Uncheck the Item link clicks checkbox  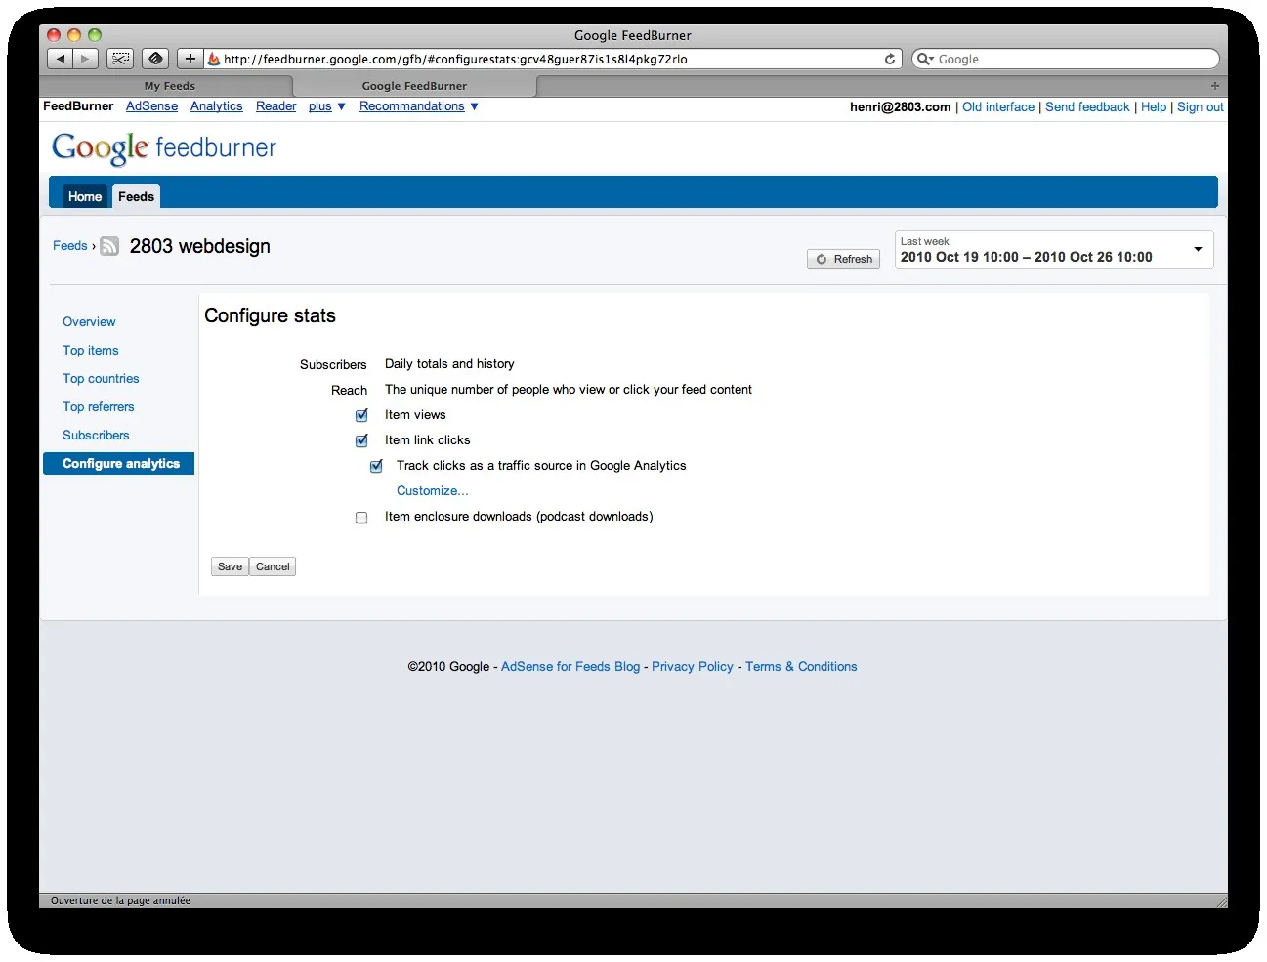[x=361, y=440]
